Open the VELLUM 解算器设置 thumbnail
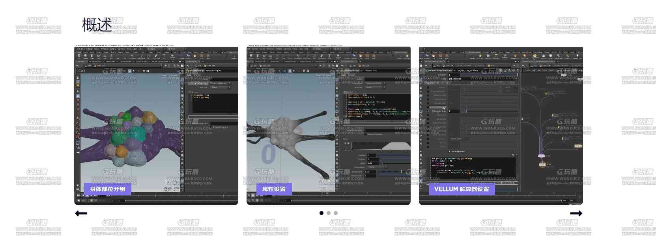Screen dimensions: 656x241 pos(501,126)
